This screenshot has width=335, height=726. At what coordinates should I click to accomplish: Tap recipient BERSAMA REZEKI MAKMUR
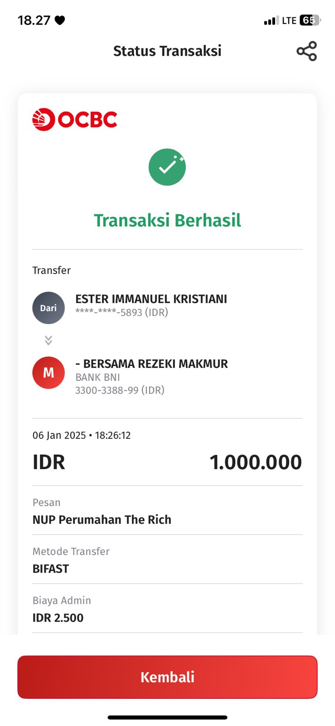point(151,364)
